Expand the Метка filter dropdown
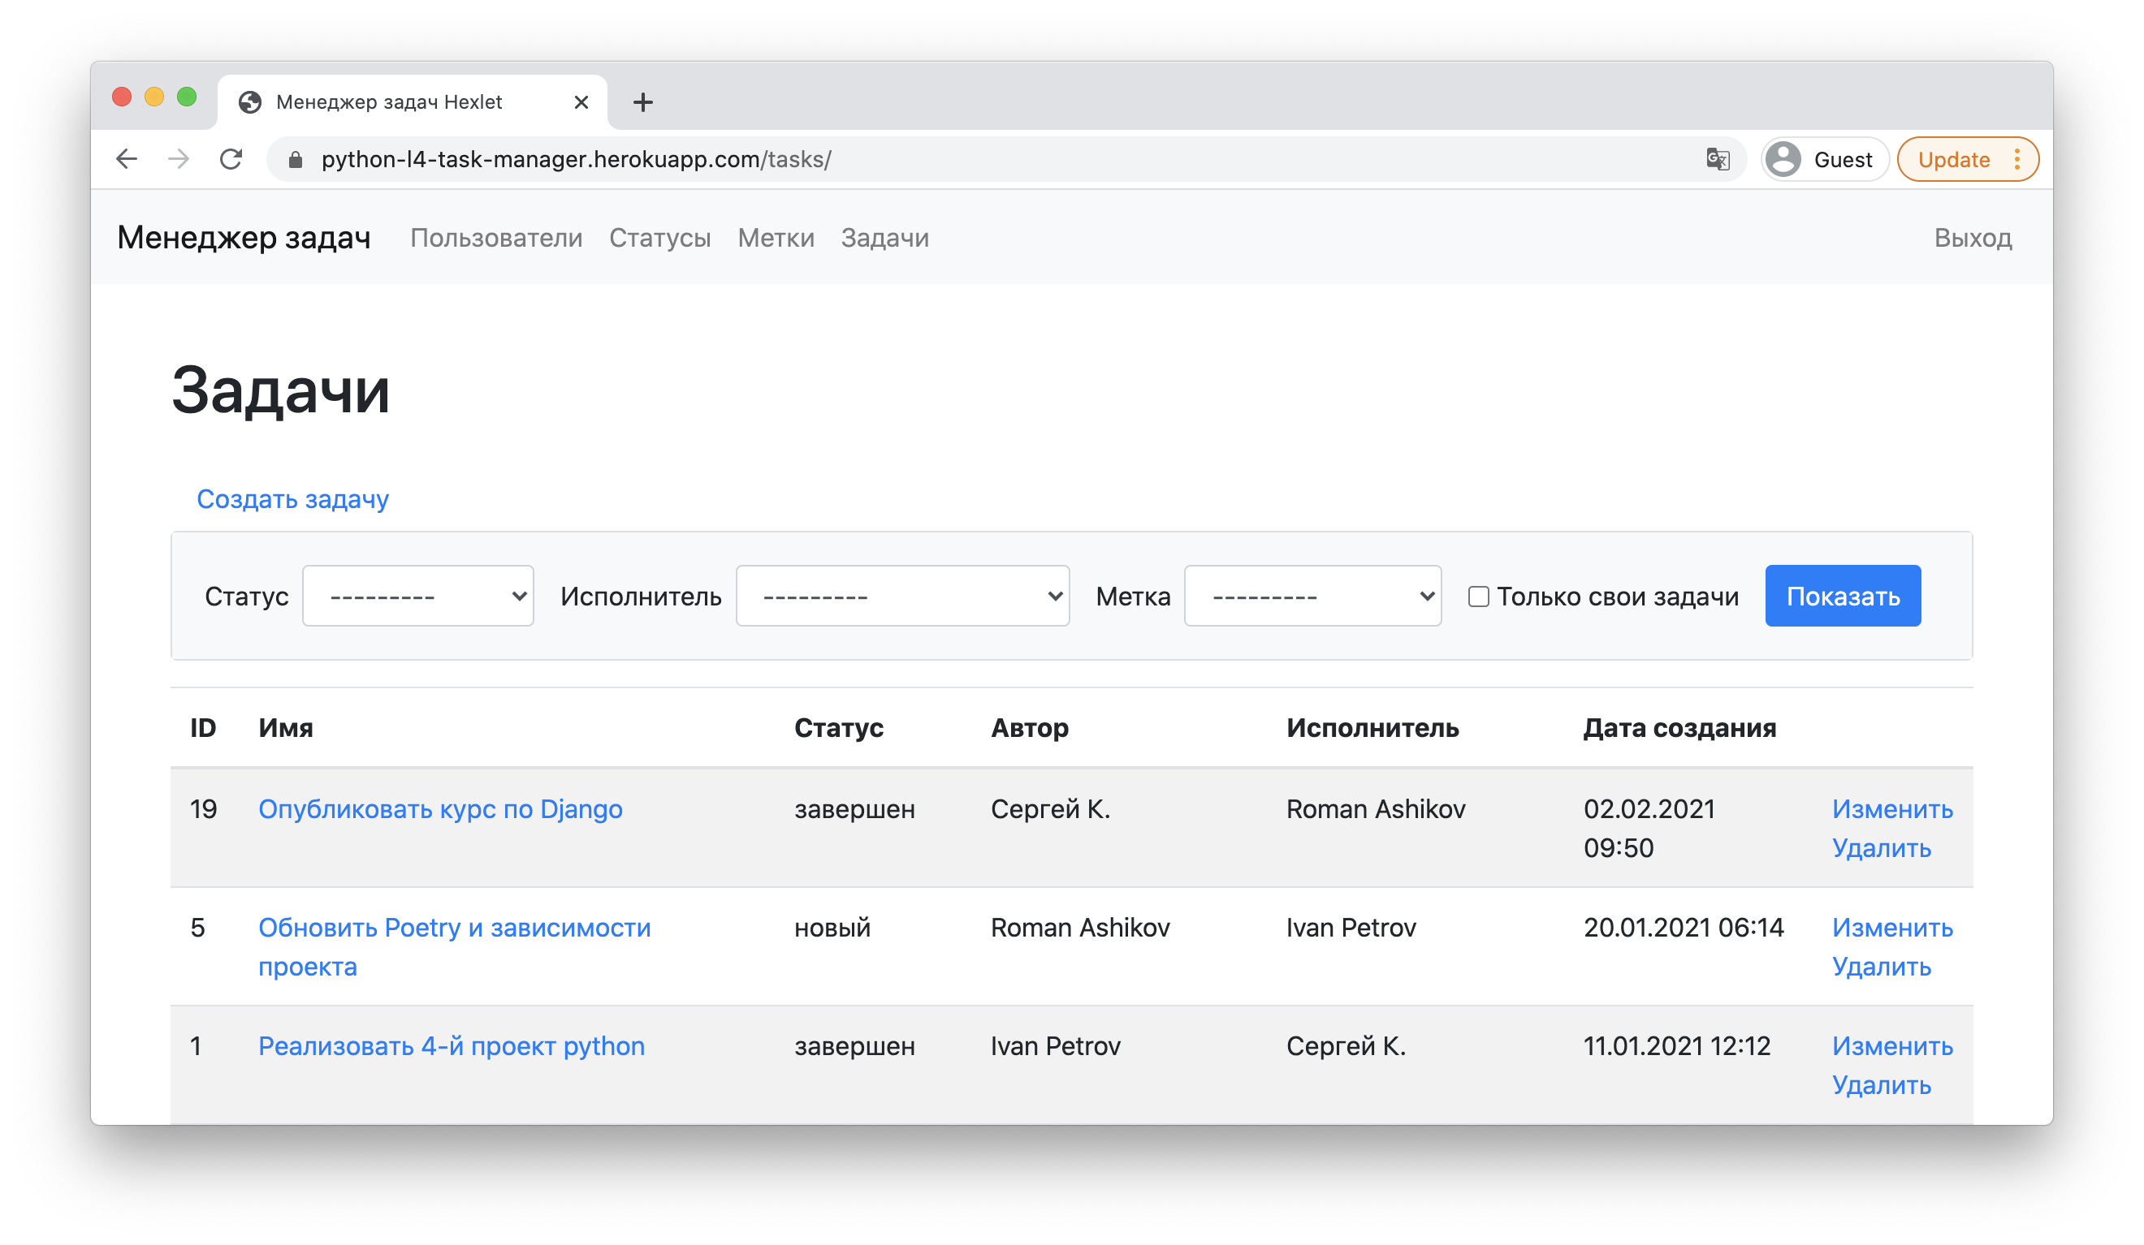This screenshot has width=2144, height=1245. pyautogui.click(x=1312, y=597)
